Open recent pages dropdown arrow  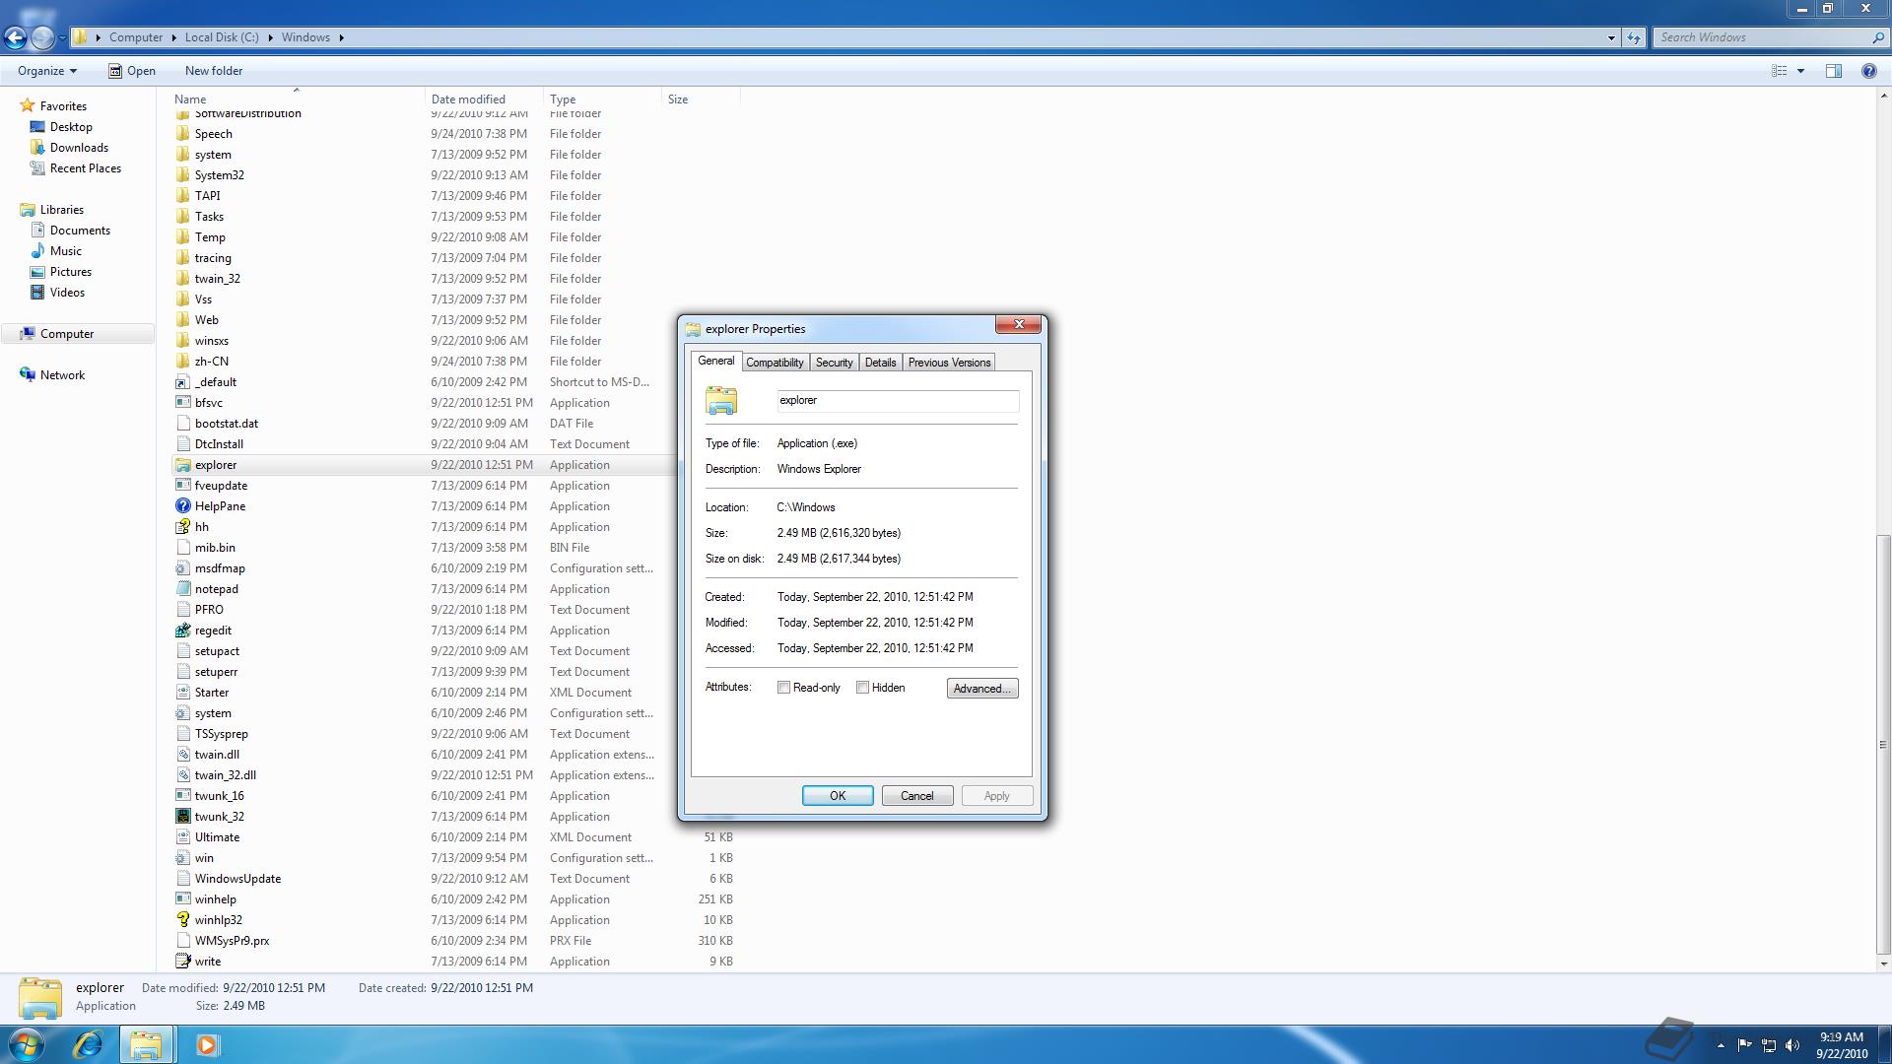point(62,37)
